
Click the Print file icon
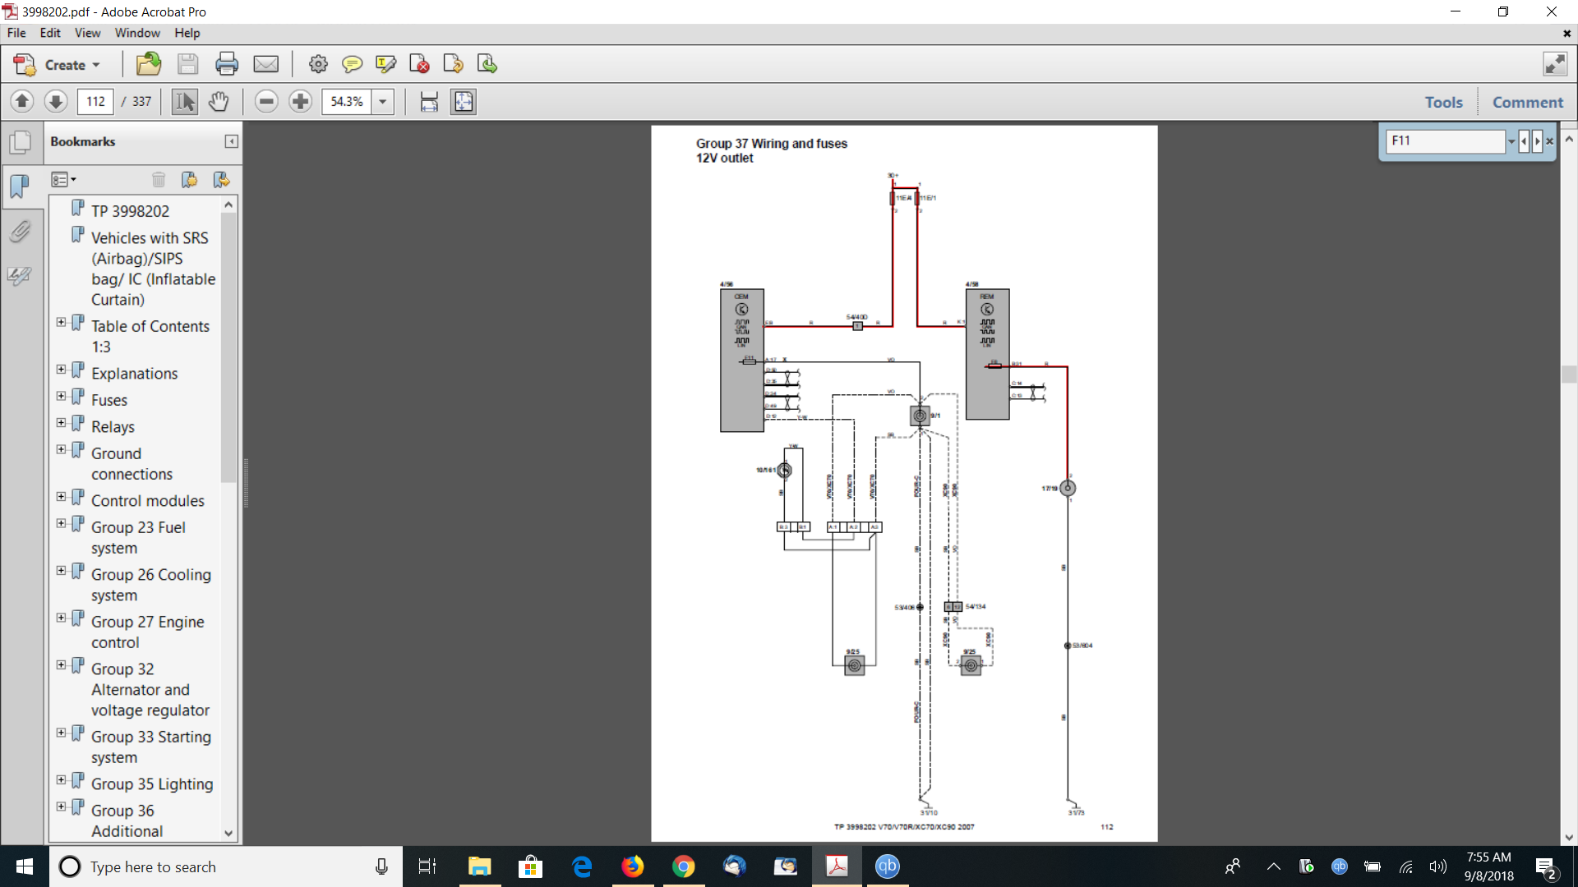pyautogui.click(x=227, y=64)
